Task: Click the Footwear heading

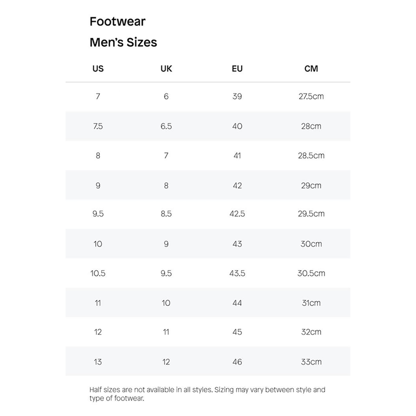Action: [x=118, y=22]
